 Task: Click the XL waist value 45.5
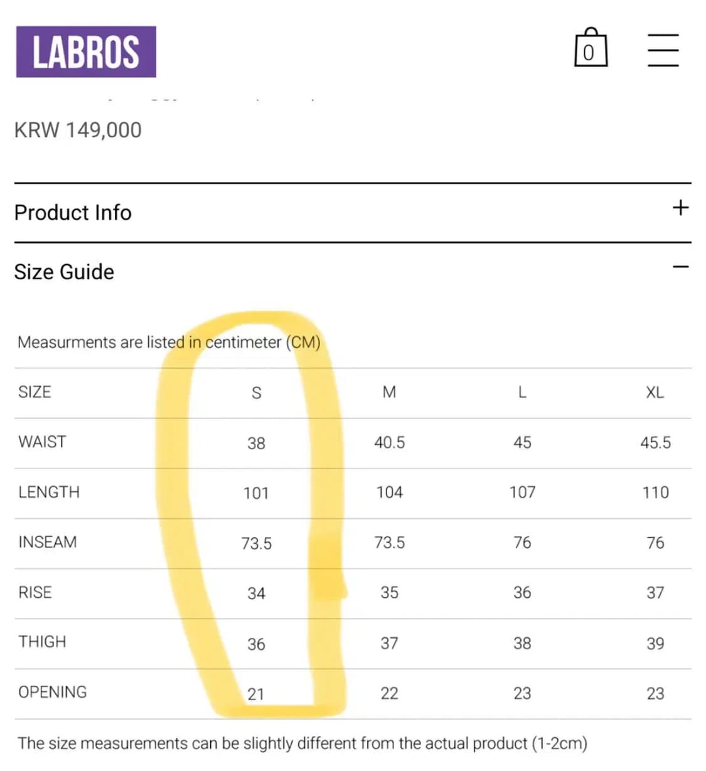pyautogui.click(x=655, y=443)
